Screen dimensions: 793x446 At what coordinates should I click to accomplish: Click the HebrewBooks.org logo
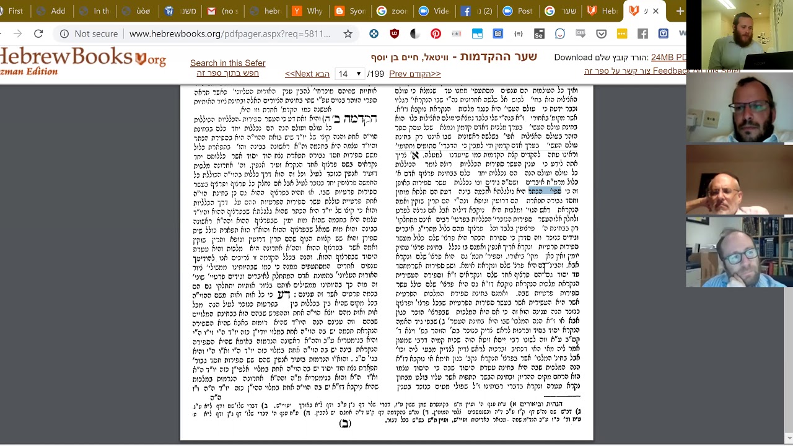point(82,61)
